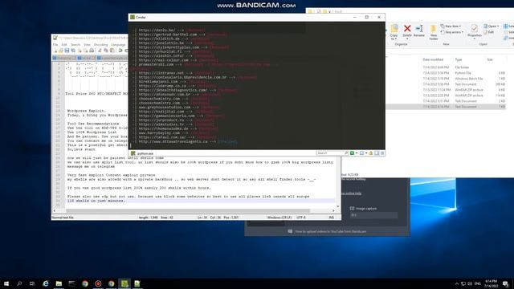The height and width of the screenshot is (289, 514).
Task: Click the F11 hotkey field in Bandicam
Action: coord(373,215)
